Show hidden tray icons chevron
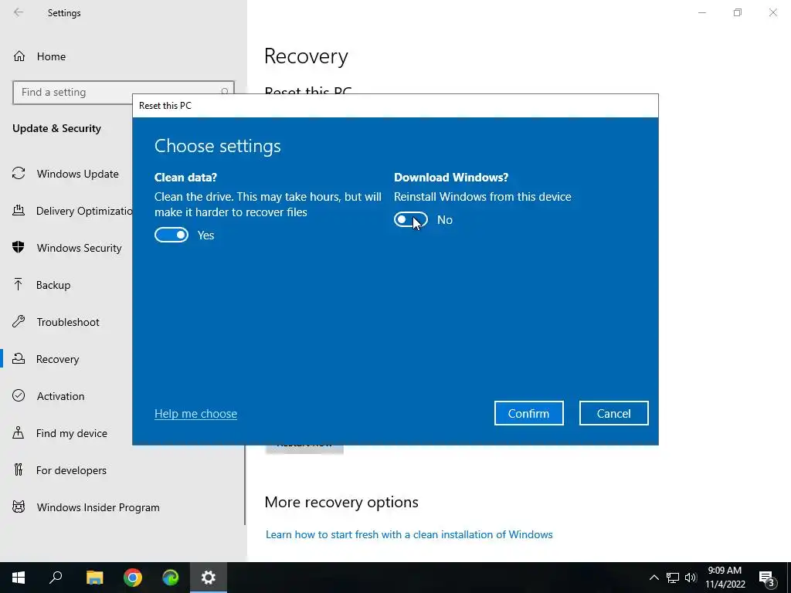This screenshot has width=791, height=593. point(654,578)
